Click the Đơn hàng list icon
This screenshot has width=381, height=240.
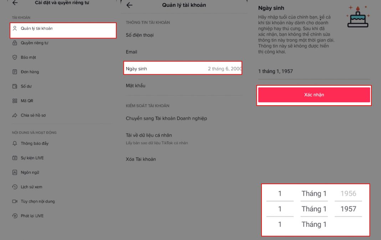point(15,72)
